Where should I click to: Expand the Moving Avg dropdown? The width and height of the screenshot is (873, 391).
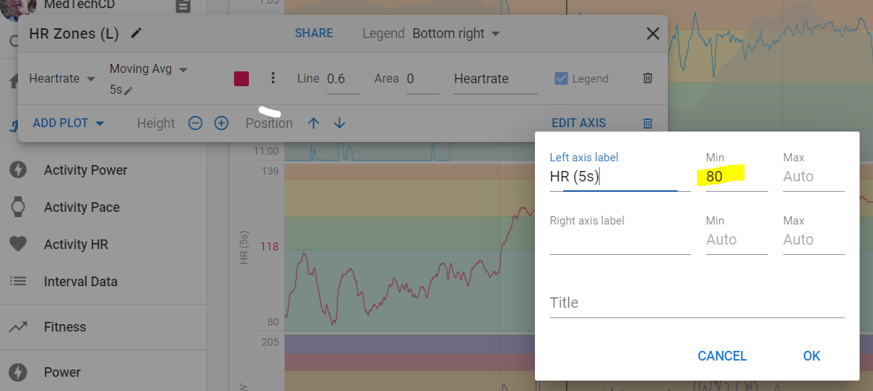tap(149, 70)
